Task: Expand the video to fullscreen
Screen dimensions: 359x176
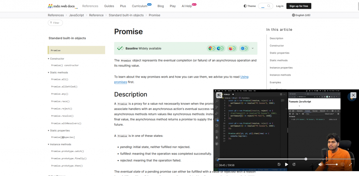Action: point(350,164)
